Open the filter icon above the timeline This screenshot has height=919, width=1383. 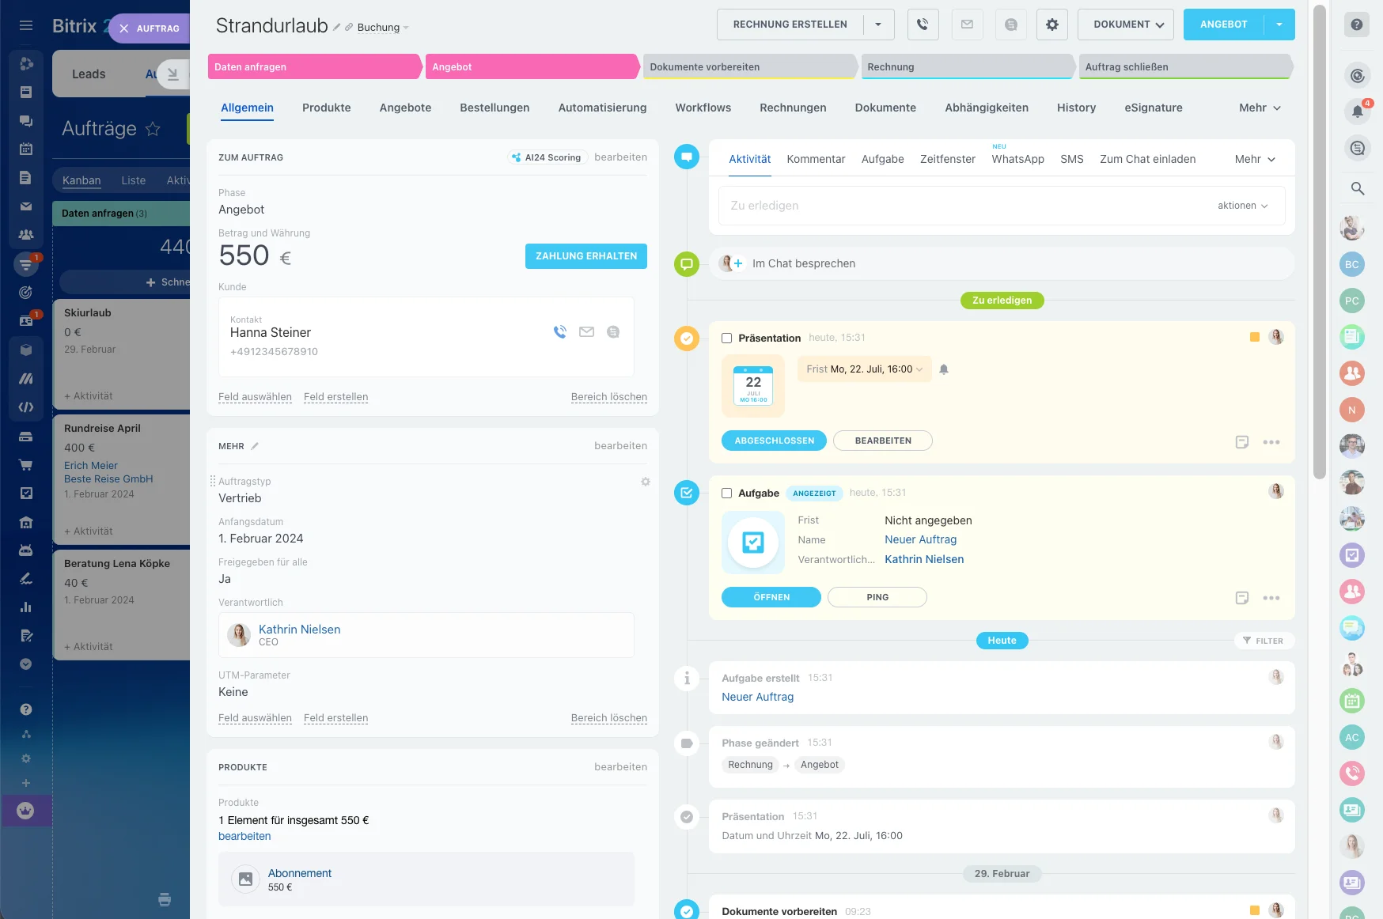click(1264, 641)
